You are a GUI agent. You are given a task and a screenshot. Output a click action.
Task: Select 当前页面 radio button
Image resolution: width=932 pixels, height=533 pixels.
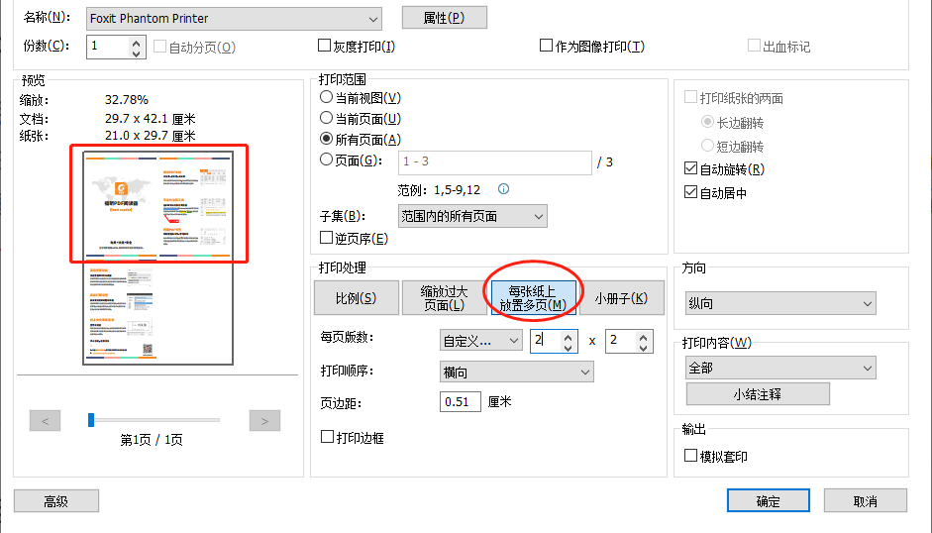(326, 118)
